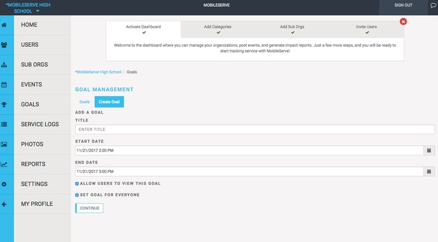
Task: Open MY PROFILE in the sidebar menu
Action: click(x=43, y=204)
